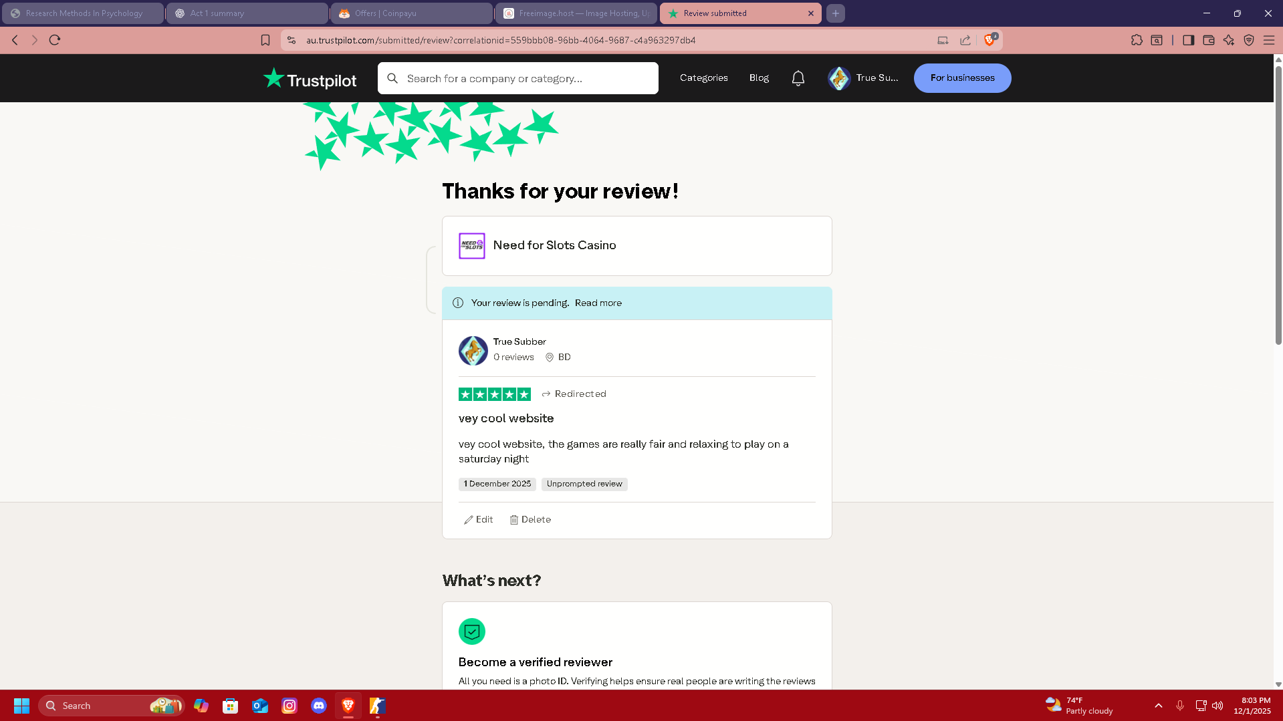Open Microsoft Store from taskbar

pyautogui.click(x=231, y=706)
